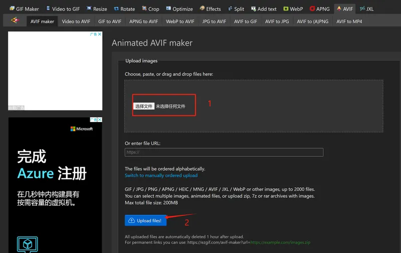401x253 pixels.
Task: Click the Upload files! button
Action: pos(145,220)
